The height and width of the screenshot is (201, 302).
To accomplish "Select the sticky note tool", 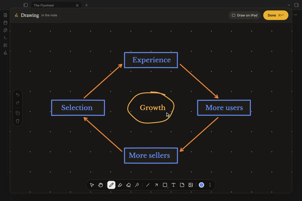I will pos(182,185).
